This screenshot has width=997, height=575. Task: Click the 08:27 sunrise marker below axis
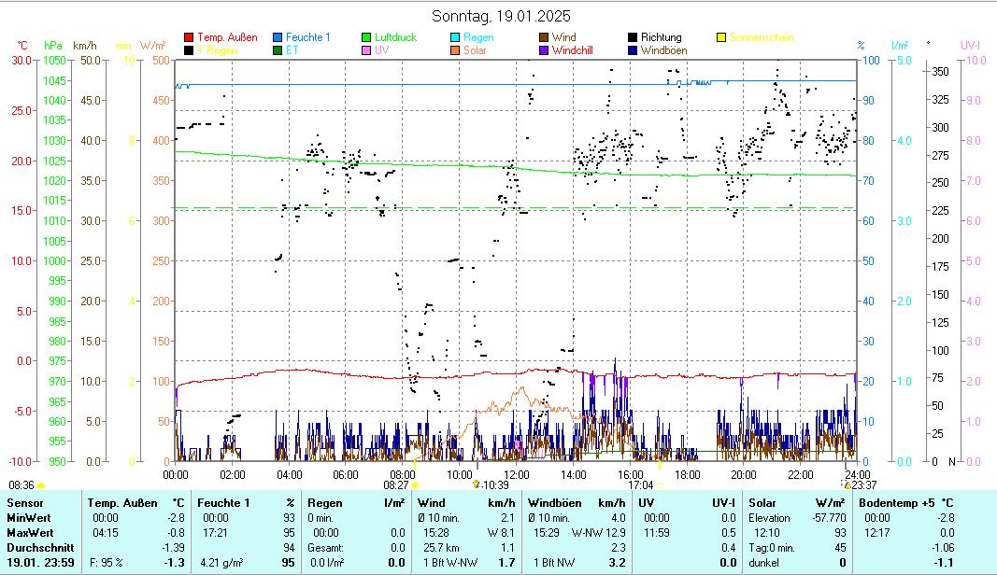[397, 484]
